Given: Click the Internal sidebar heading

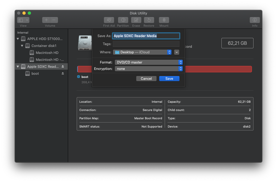Looking at the screenshot, I should 23,33.
